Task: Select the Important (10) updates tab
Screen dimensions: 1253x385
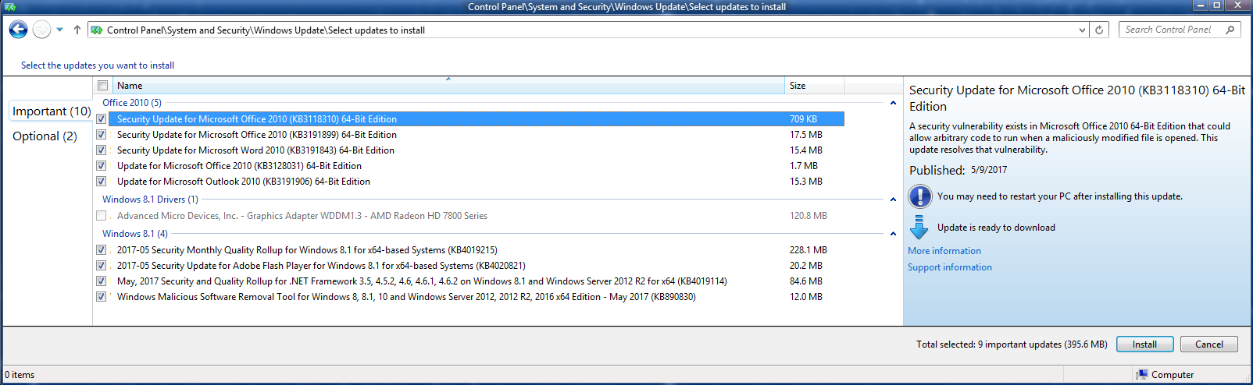Action: pyautogui.click(x=52, y=111)
